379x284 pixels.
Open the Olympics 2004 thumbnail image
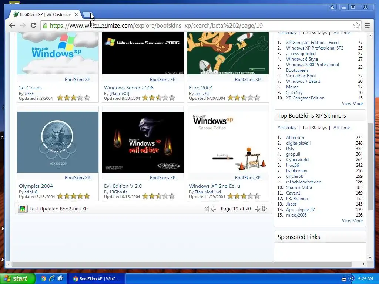pyautogui.click(x=58, y=142)
